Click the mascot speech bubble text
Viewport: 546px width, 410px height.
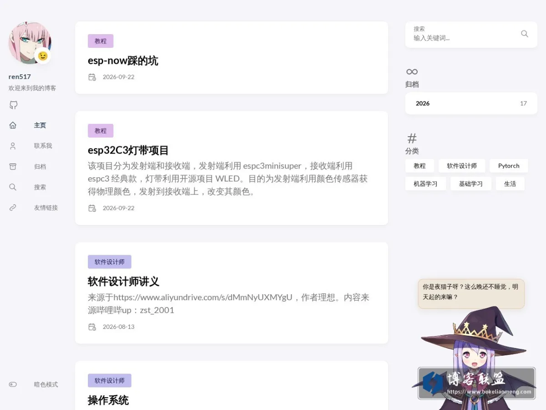click(x=470, y=292)
